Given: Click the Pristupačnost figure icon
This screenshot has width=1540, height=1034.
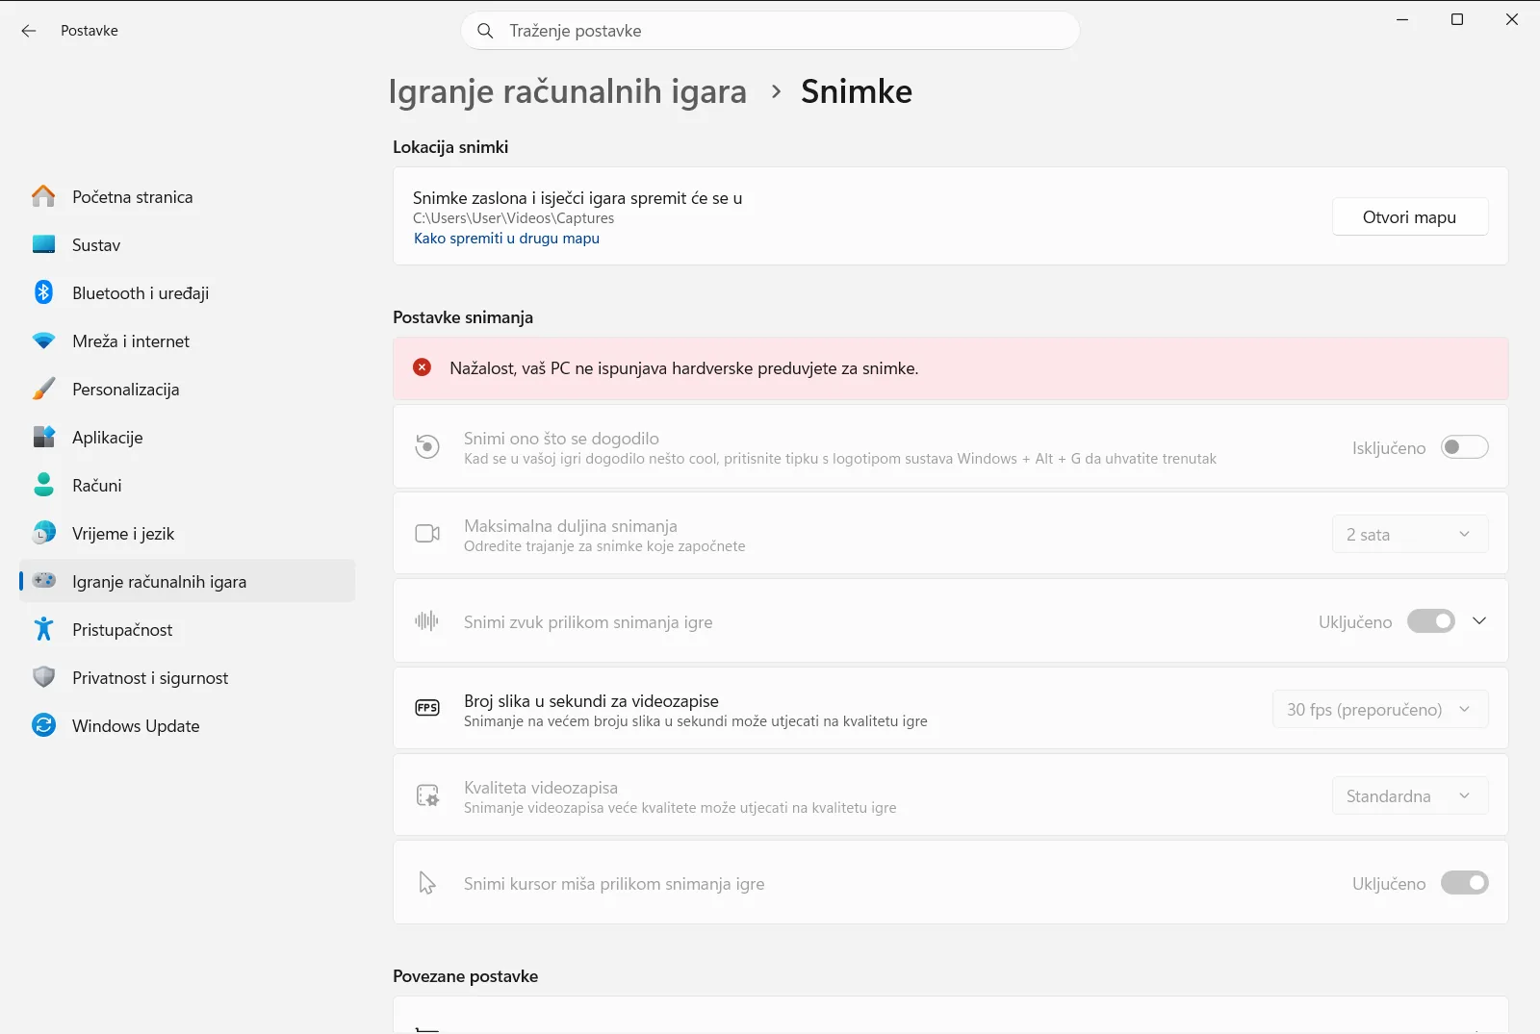Looking at the screenshot, I should (43, 629).
